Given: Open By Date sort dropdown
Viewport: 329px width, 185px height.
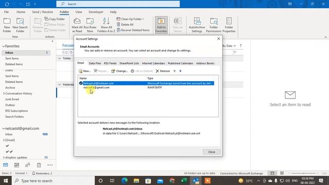Looking at the screenshot, I should pos(229,46).
